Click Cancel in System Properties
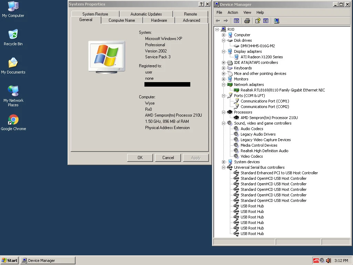Image resolution: width=353 pixels, height=265 pixels. [x=168, y=158]
